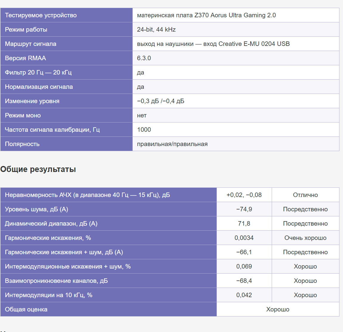Screen dimensions: 343x332
Task: Click the overall rating 'Хорошо' in Общая оценка row
Action: (278, 309)
